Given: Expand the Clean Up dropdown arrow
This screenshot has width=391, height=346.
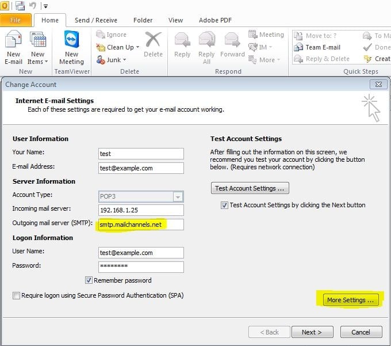Looking at the screenshot, I should [x=137, y=47].
